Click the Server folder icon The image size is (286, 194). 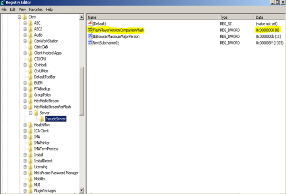click(36, 113)
